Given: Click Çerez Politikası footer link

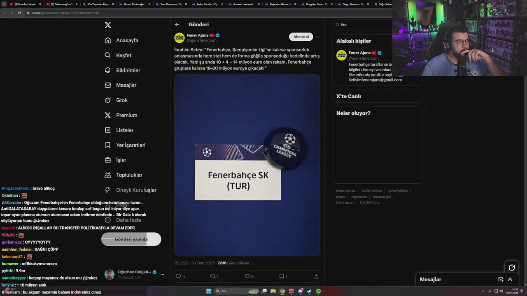Looking at the screenshot, I should tap(398, 191).
